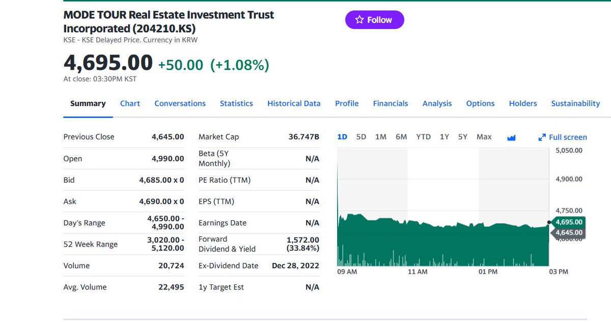Switch to the Chart tab
611x322 pixels.
coord(130,103)
